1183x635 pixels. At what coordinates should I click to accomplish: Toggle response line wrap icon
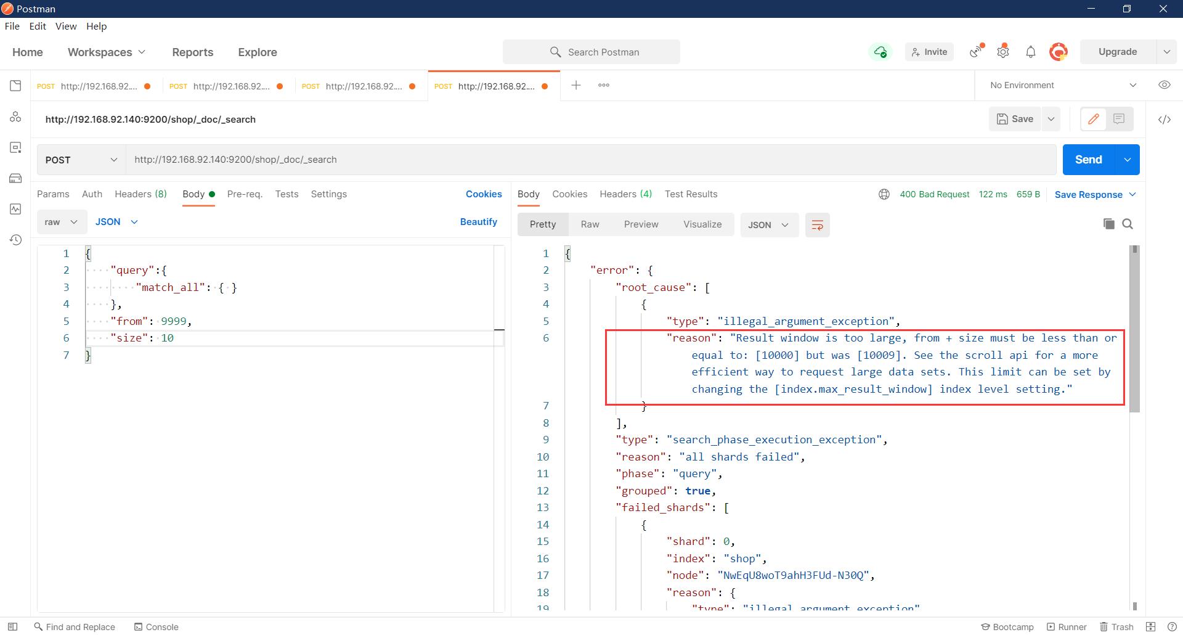pos(817,225)
